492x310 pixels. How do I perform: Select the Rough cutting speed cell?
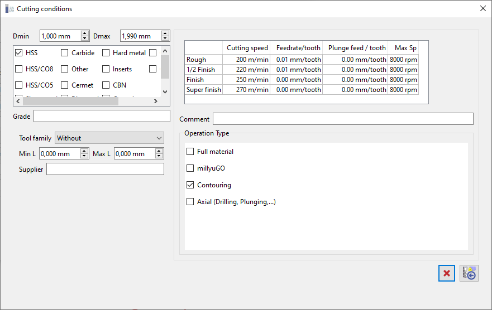(x=246, y=60)
